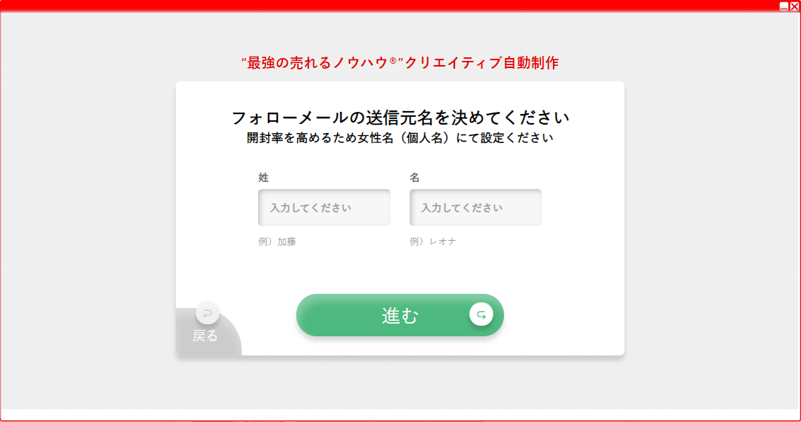Screen dimensions: 801x422
Task: Go back using the 戻る label
Action: (x=206, y=336)
